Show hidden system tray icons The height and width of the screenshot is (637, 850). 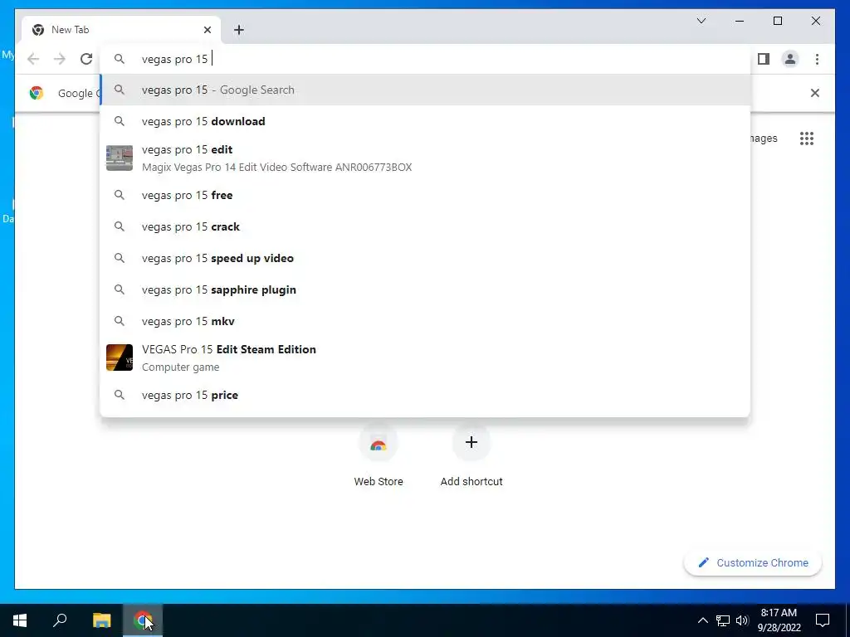[702, 620]
